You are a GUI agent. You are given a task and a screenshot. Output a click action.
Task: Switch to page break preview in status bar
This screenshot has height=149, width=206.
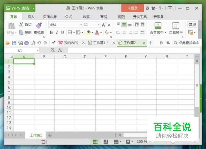(106, 142)
